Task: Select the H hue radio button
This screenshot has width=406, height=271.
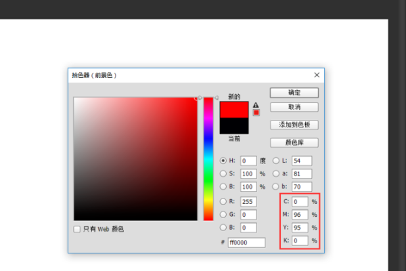Action: pyautogui.click(x=224, y=161)
